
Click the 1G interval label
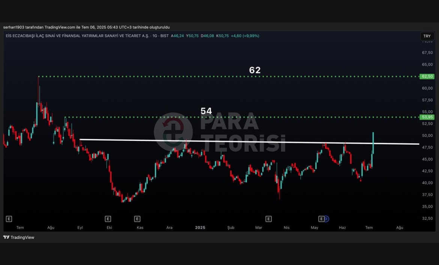tap(155, 36)
